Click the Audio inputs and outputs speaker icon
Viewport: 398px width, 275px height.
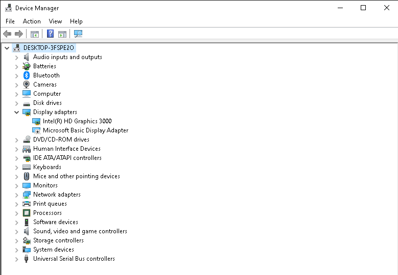point(27,57)
